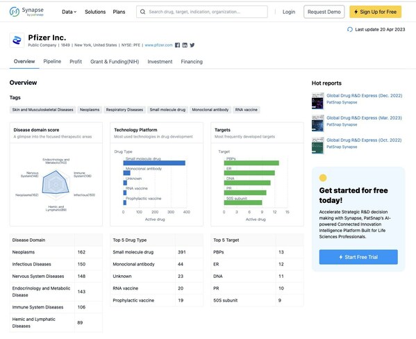Click the Mar. 2023 report thumbnail
This screenshot has height=339, width=416.
(x=318, y=123)
